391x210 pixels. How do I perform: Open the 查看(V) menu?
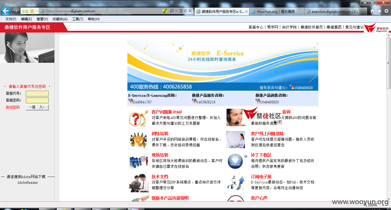[x=42, y=19]
